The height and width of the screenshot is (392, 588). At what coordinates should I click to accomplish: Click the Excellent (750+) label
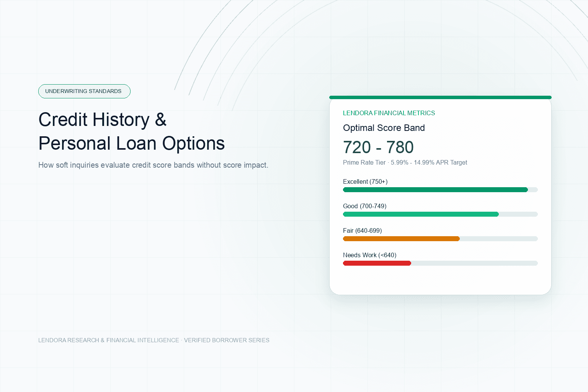(x=365, y=181)
